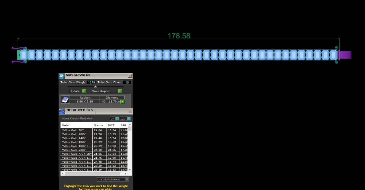365x190 pixels.
Task: Enable Use Object Materials option
Action: coord(127,179)
